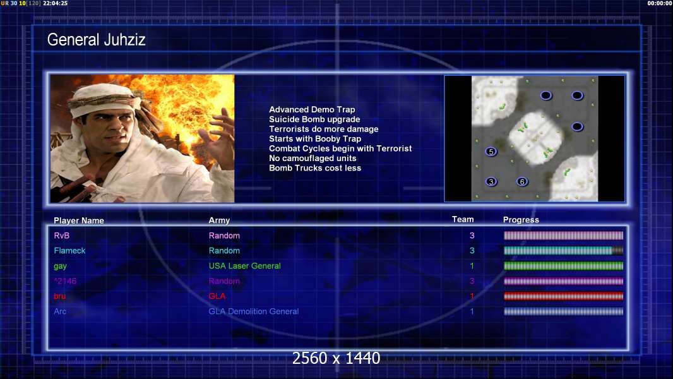Select player name 'Flameck'
The image size is (673, 379).
(x=69, y=251)
